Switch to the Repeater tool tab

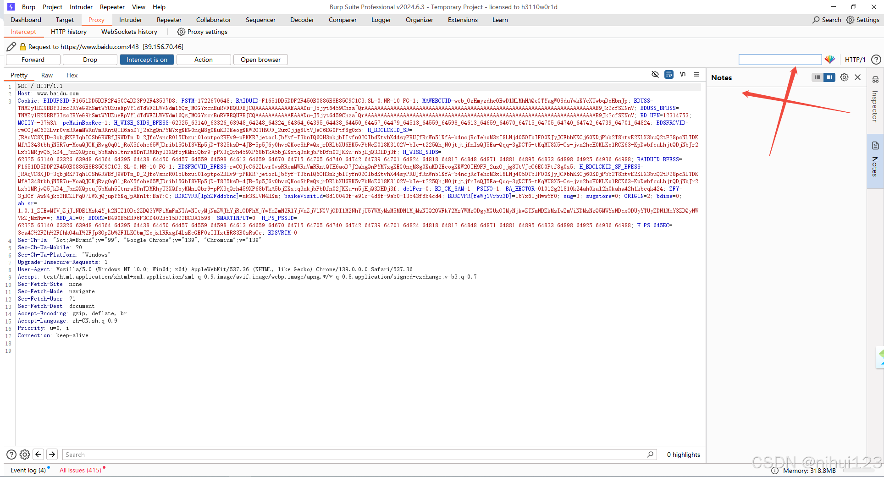[x=169, y=20]
